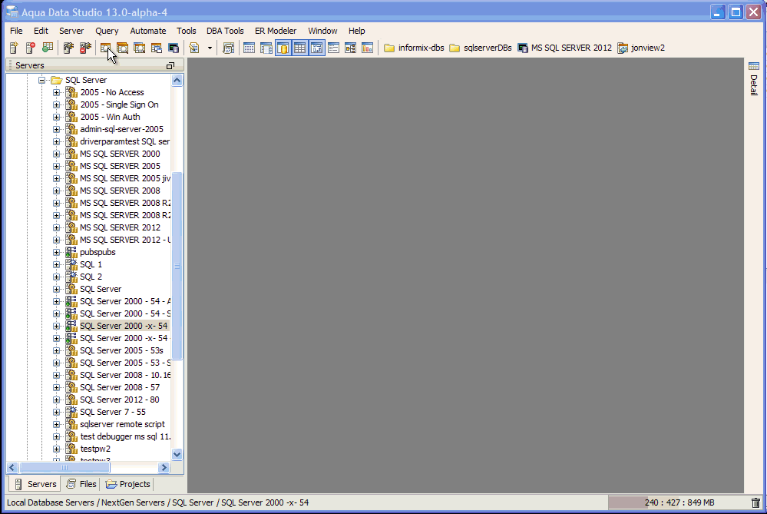Open the Query menu

(x=107, y=31)
